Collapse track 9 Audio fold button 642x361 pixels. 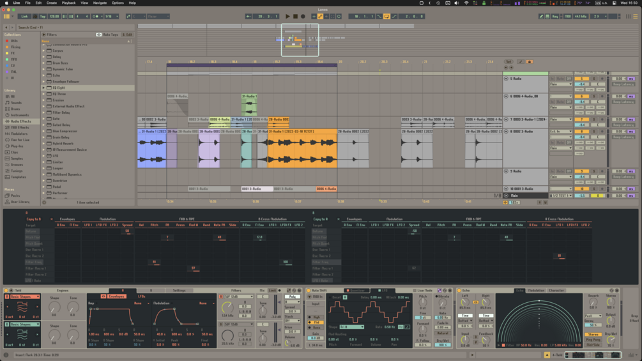pos(506,171)
